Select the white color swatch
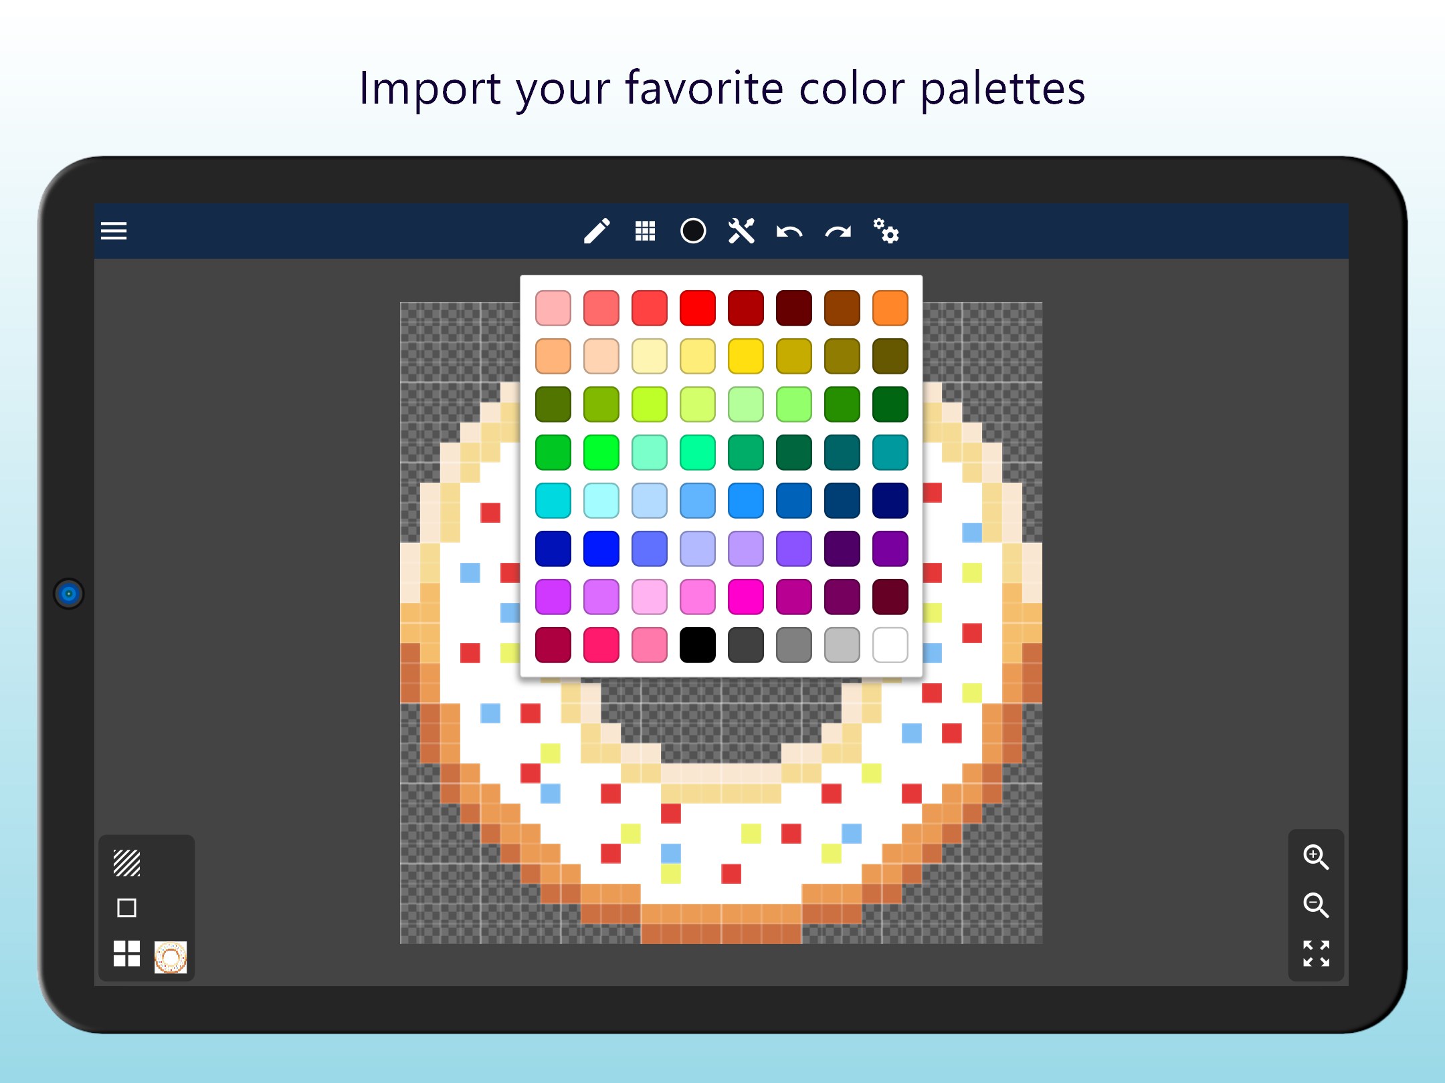1445x1083 pixels. (x=890, y=645)
